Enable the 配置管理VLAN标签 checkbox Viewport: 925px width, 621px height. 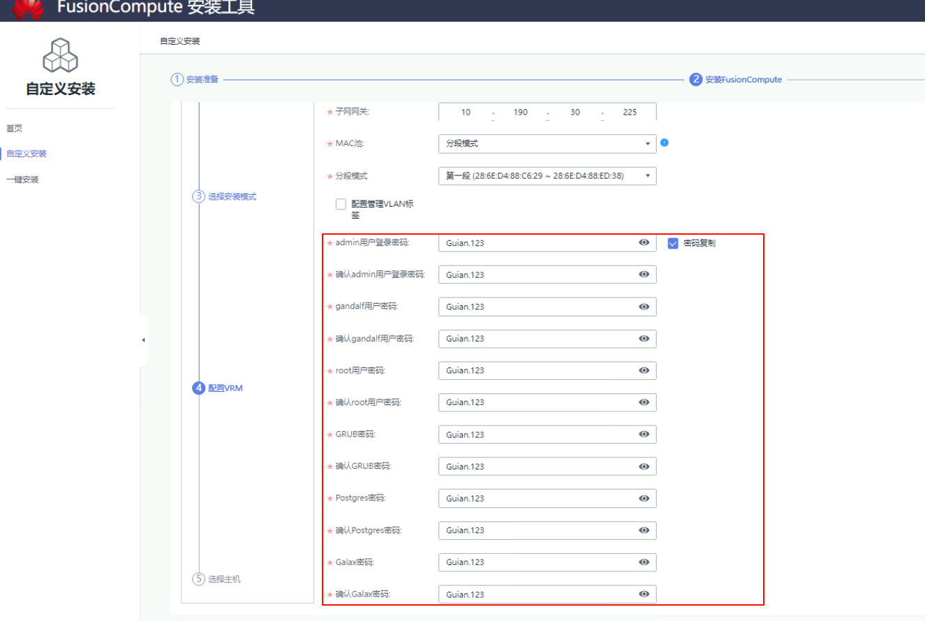(341, 204)
